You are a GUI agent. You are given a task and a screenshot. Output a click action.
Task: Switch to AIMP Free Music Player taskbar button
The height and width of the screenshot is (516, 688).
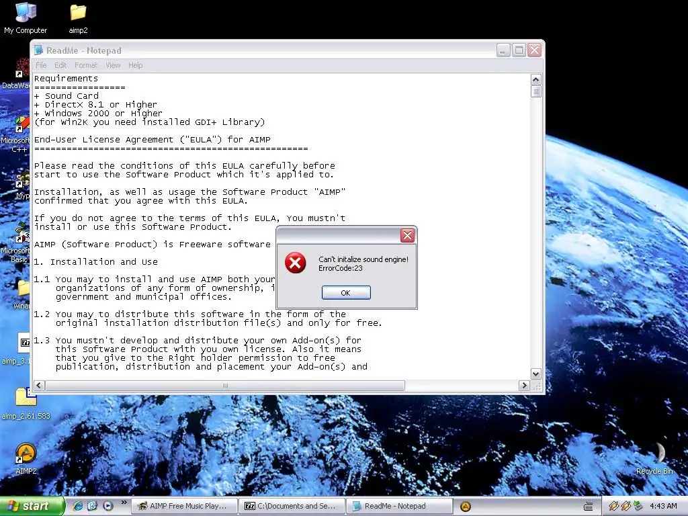pyautogui.click(x=184, y=507)
